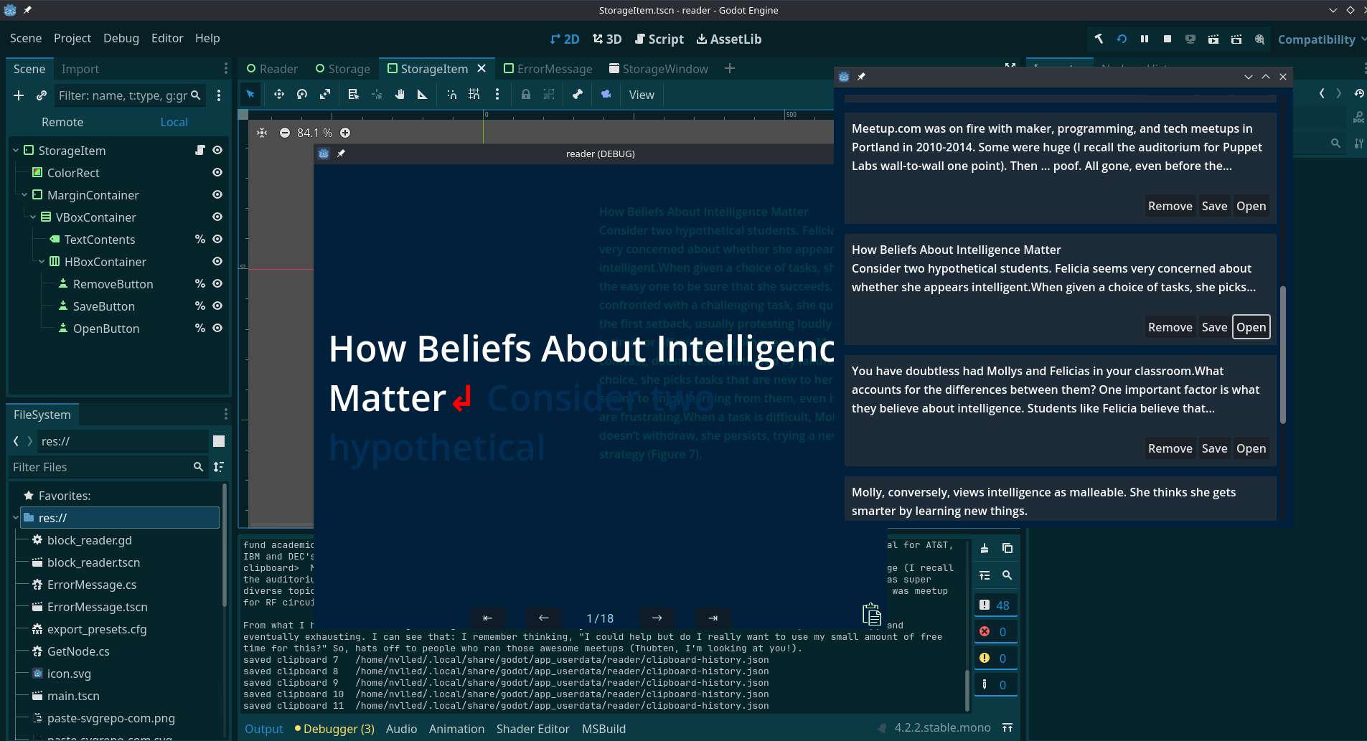Clear the output log icon
Image resolution: width=1367 pixels, height=741 pixels.
985,548
